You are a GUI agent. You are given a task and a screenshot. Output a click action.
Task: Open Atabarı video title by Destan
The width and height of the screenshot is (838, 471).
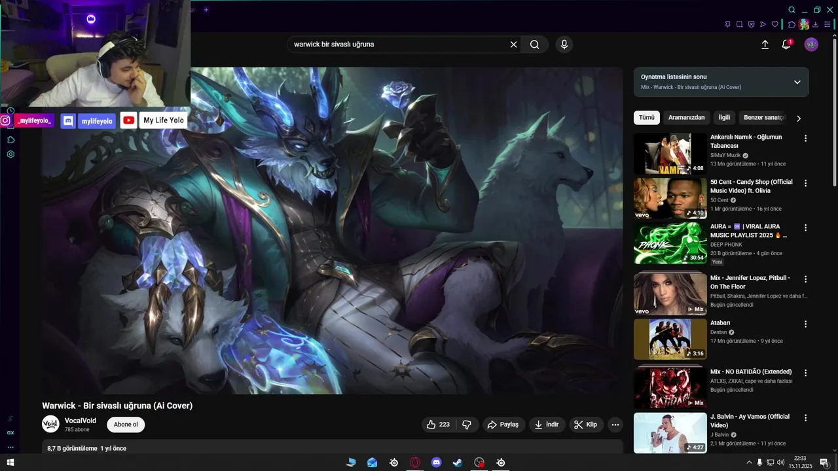[x=720, y=323]
